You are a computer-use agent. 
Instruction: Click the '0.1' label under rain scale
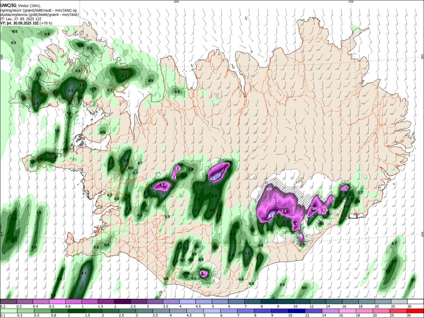click(x=2, y=316)
